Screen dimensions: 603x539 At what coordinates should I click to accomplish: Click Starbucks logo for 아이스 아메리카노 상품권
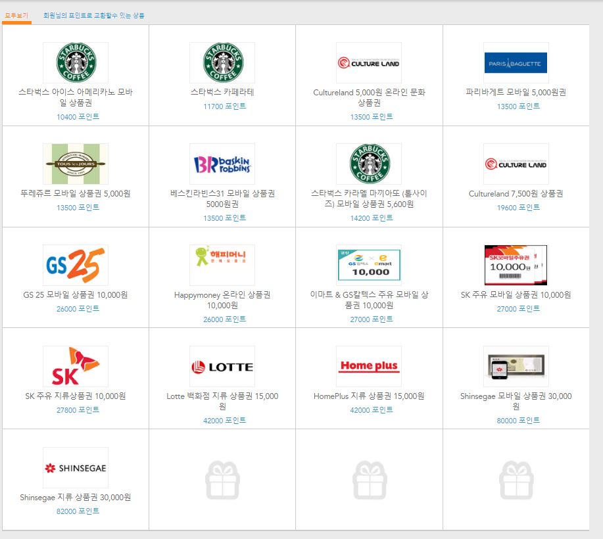[76, 62]
